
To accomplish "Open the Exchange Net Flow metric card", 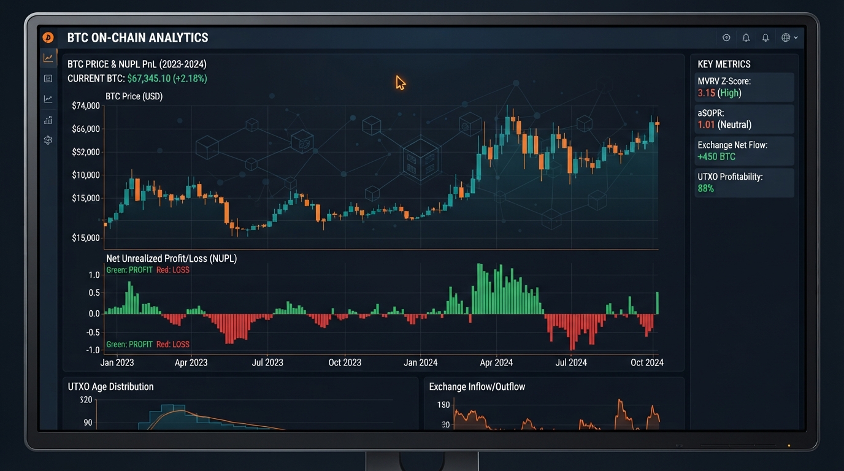I will pyautogui.click(x=745, y=151).
